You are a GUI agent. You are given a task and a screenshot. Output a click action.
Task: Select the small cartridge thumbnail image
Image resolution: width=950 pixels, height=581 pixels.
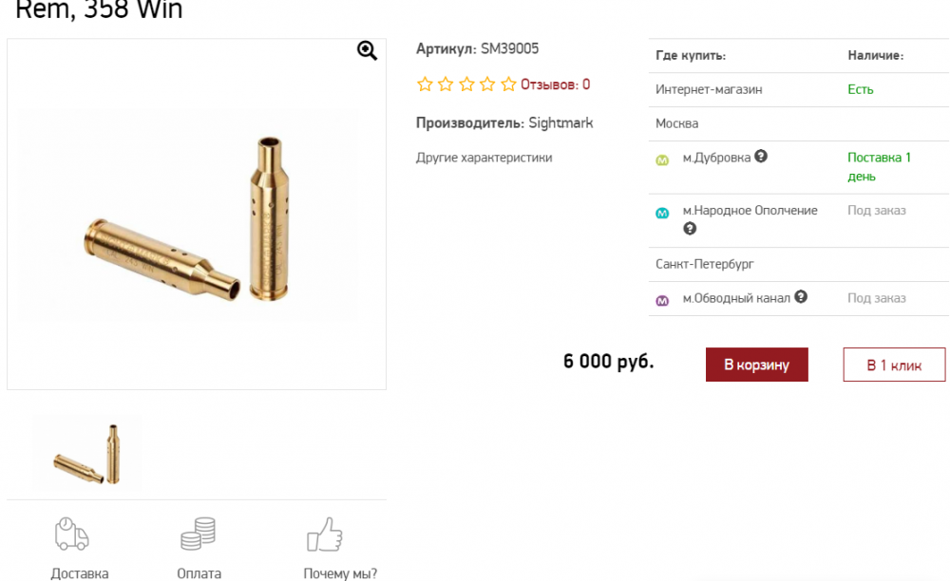coord(86,452)
